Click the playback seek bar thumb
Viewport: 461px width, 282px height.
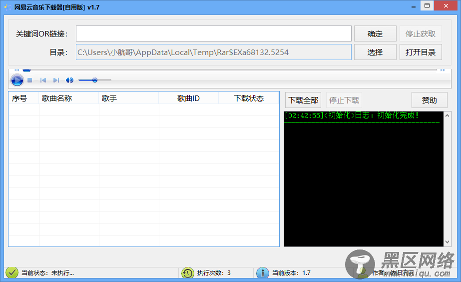point(27,70)
